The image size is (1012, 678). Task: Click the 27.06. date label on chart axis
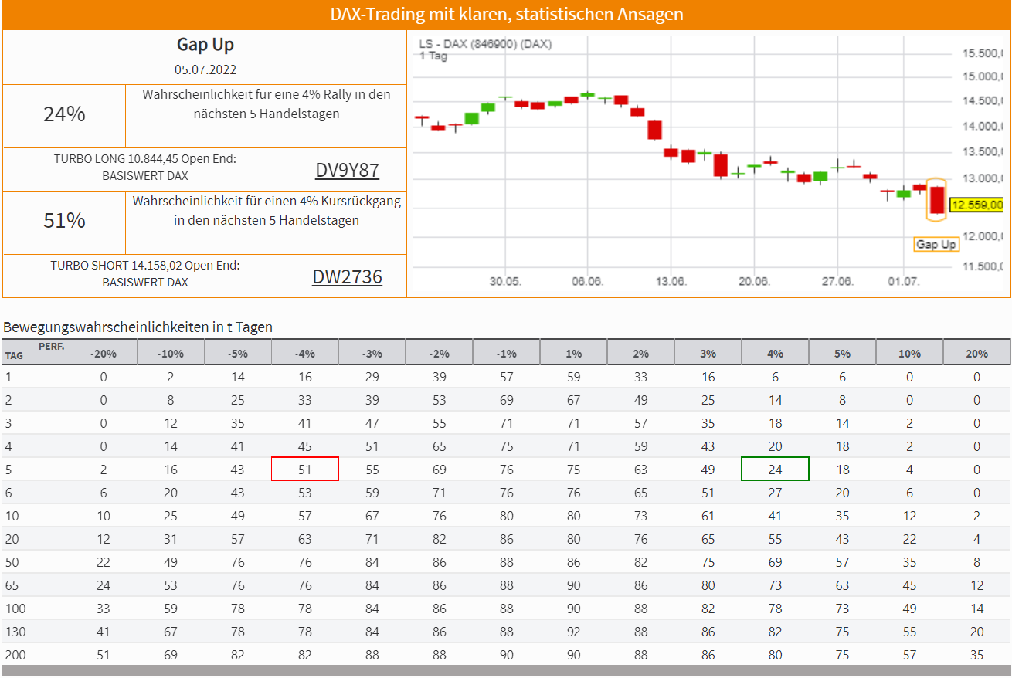pyautogui.click(x=837, y=282)
